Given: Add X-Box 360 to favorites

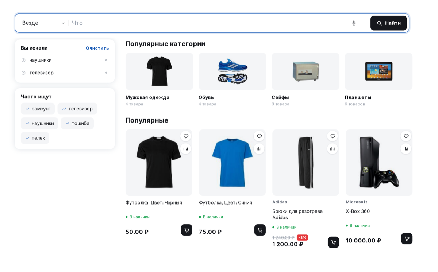Looking at the screenshot, I should (x=406, y=136).
